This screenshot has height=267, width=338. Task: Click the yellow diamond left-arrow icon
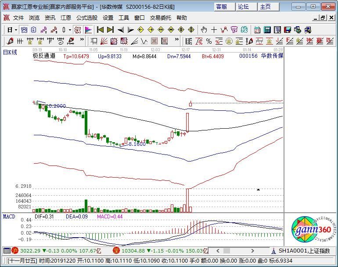click(x=140, y=30)
